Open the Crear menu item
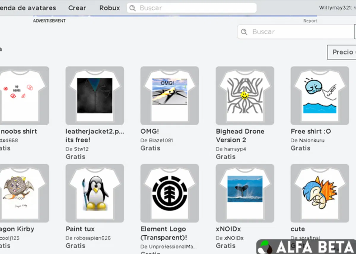 [x=77, y=8]
